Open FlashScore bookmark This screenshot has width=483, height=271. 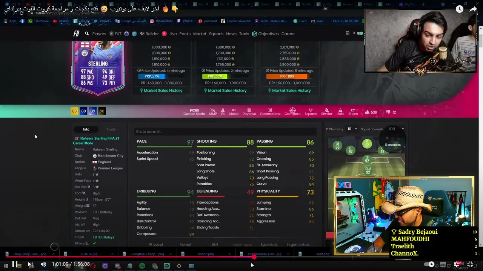click(x=39, y=21)
